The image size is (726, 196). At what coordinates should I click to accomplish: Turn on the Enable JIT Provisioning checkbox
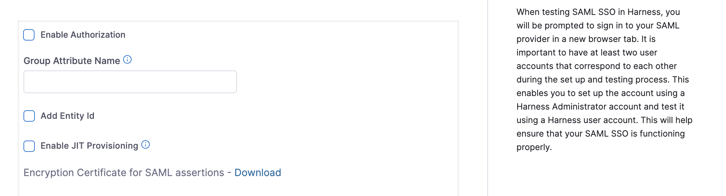29,146
